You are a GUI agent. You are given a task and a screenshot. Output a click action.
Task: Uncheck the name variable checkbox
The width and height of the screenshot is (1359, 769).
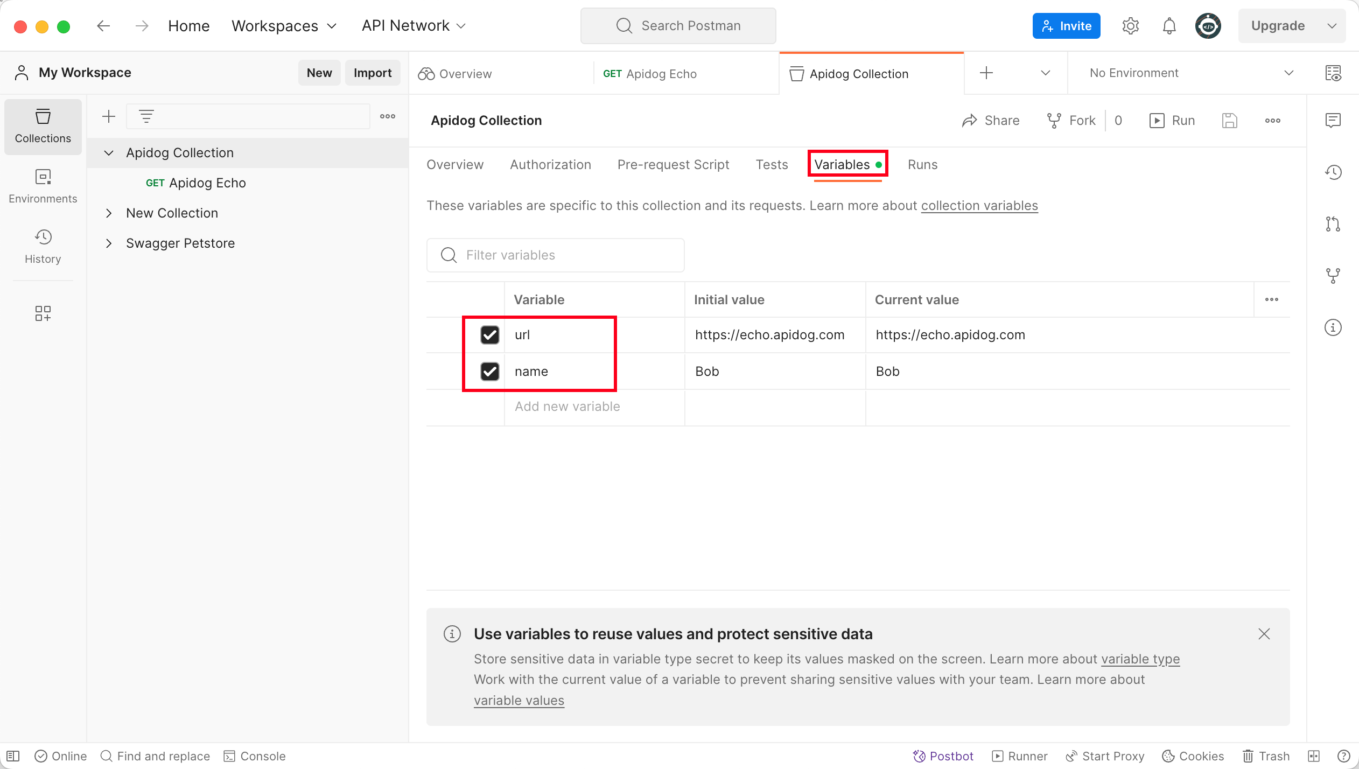click(x=489, y=372)
